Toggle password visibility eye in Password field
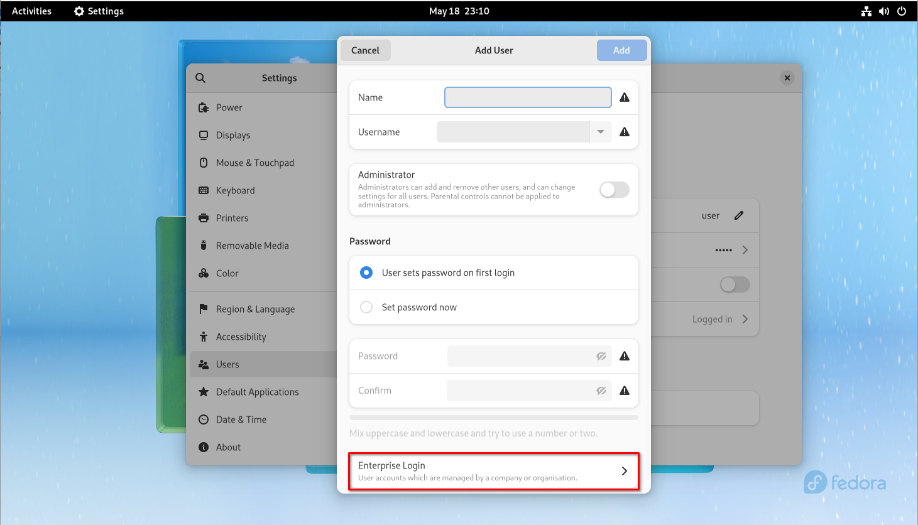The width and height of the screenshot is (918, 525). [601, 356]
